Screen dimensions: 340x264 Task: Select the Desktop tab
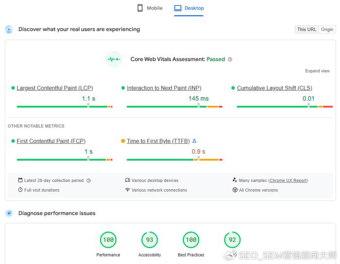189,8
